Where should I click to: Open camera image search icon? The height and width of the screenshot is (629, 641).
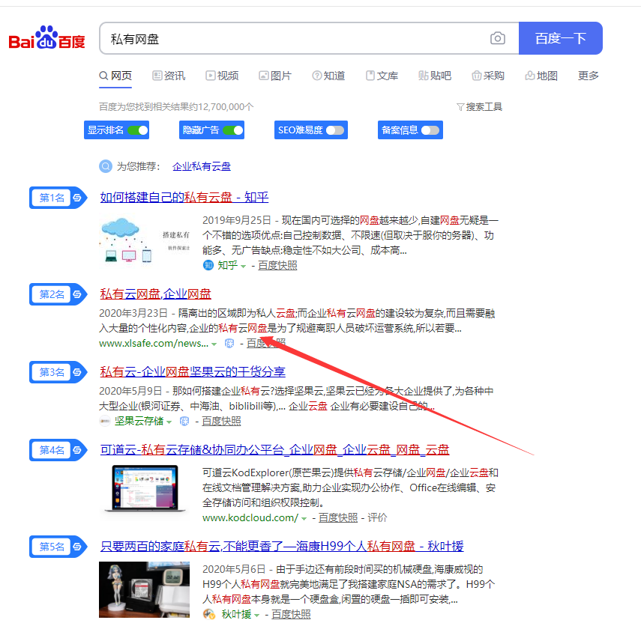(498, 38)
